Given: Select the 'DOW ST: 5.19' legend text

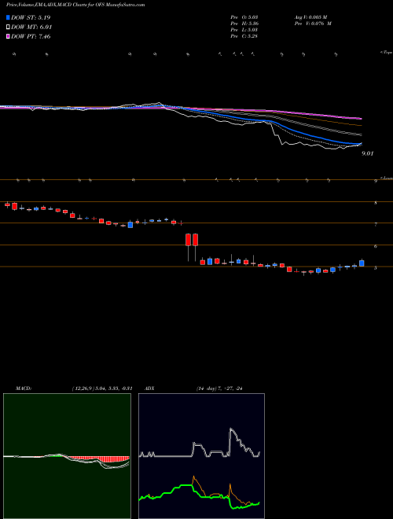Looking at the screenshot, I should coord(31,17).
